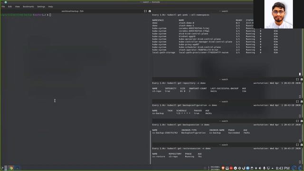Select the ss-restore restoresession name
Screen dimensions: 304x171
tap(159, 157)
